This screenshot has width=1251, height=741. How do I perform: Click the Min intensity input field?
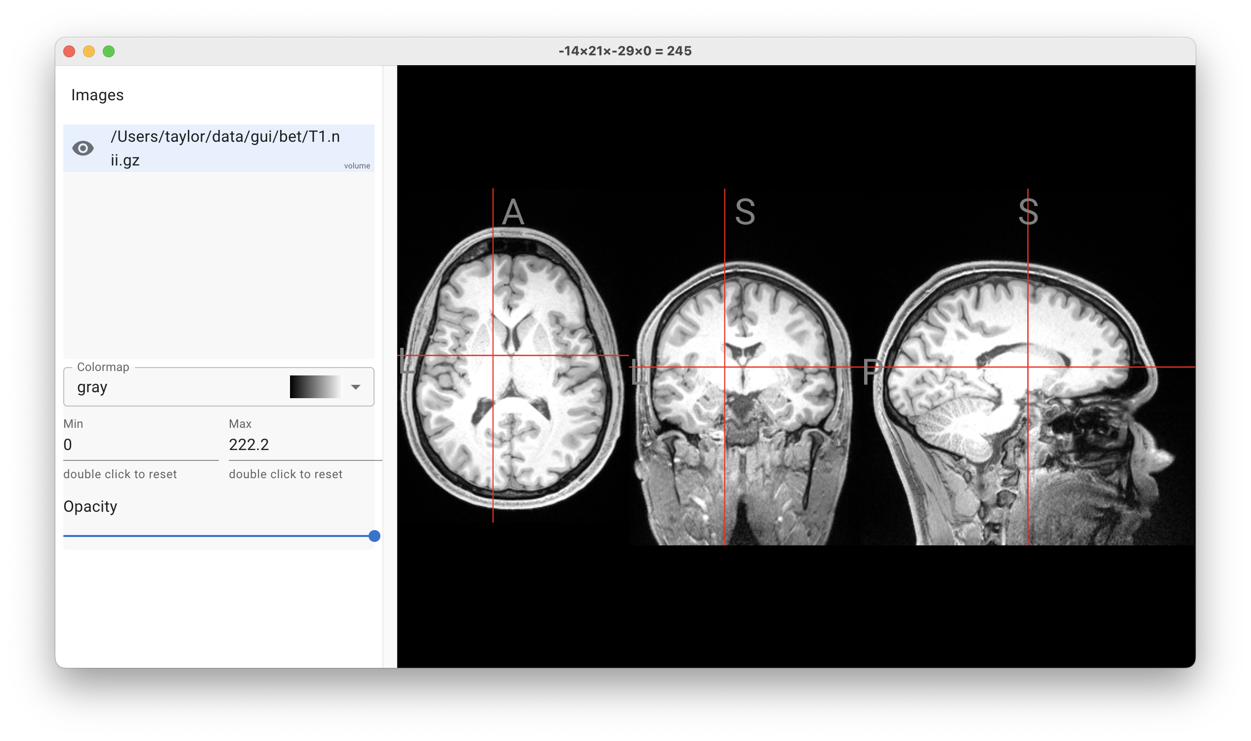tap(140, 445)
